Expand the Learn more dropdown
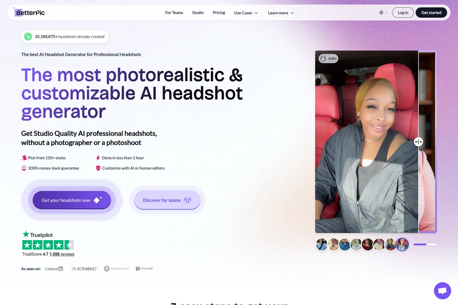458x305 pixels. 281,13
